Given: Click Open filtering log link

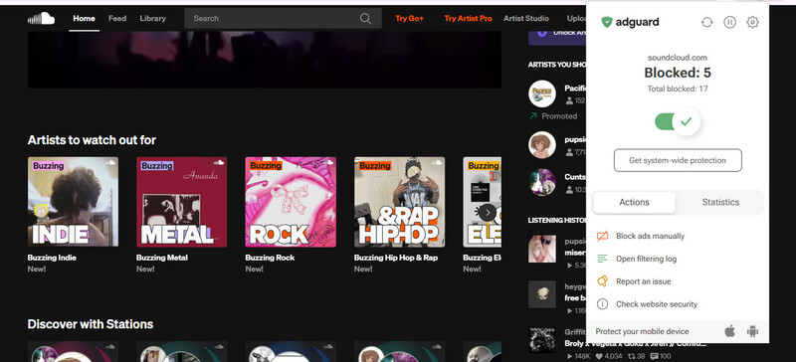Looking at the screenshot, I should click(x=646, y=259).
